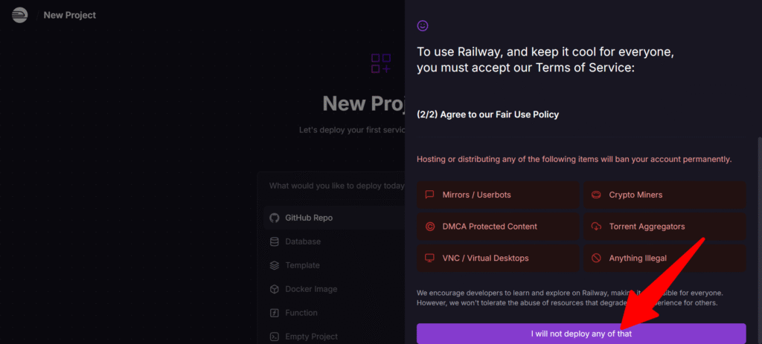Click the Database cylinder icon
This screenshot has height=344, width=762.
[275, 241]
